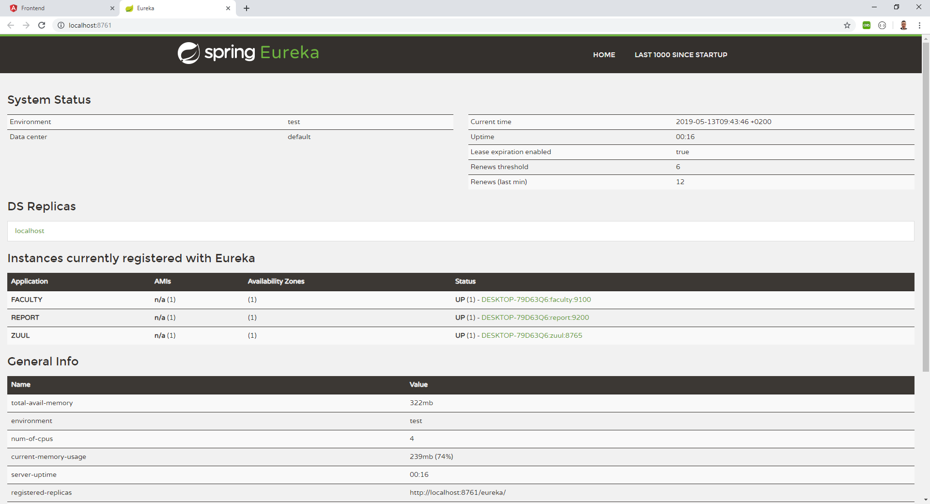930x504 pixels.
Task: Click the site information icon in address bar
Action: pos(61,25)
